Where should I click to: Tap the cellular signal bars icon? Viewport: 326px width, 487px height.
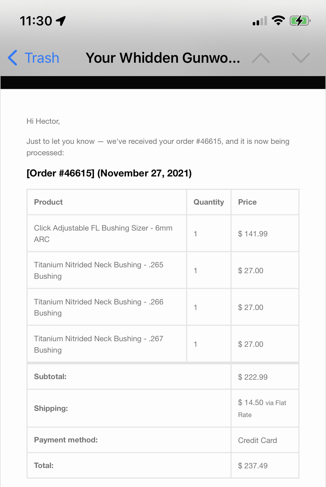[x=260, y=21]
